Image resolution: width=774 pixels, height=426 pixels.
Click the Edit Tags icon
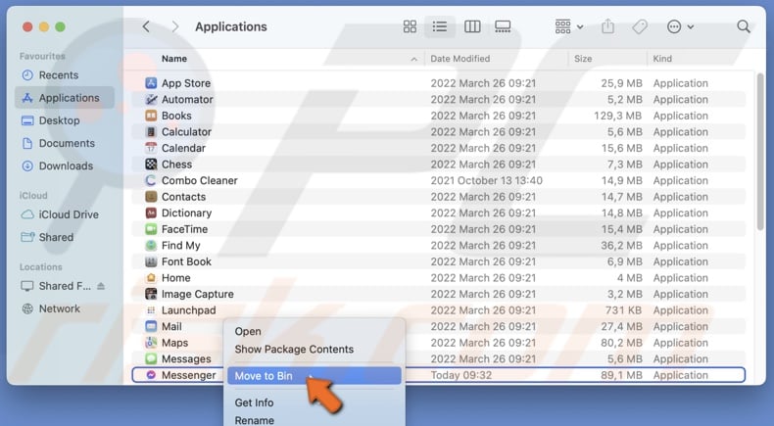coord(639,26)
